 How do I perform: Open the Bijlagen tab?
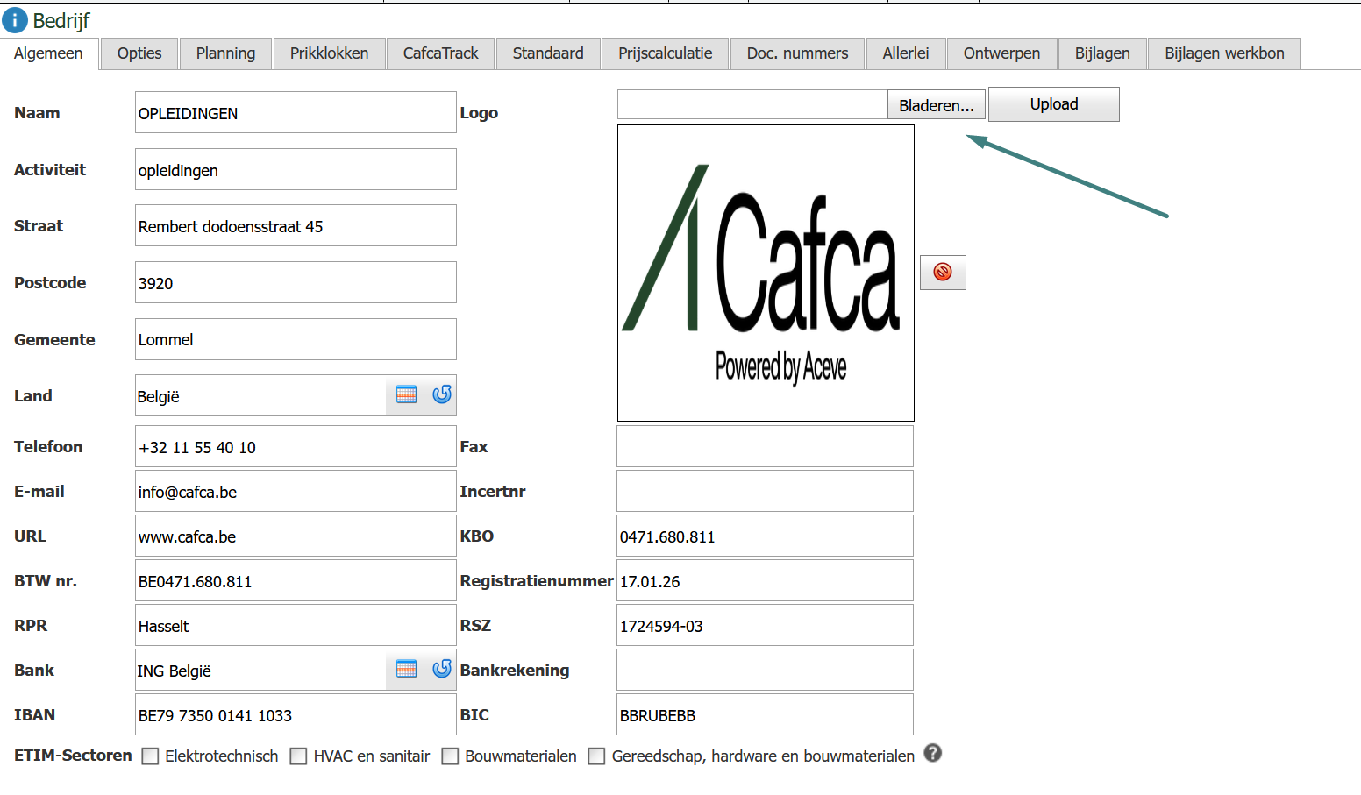point(1102,53)
